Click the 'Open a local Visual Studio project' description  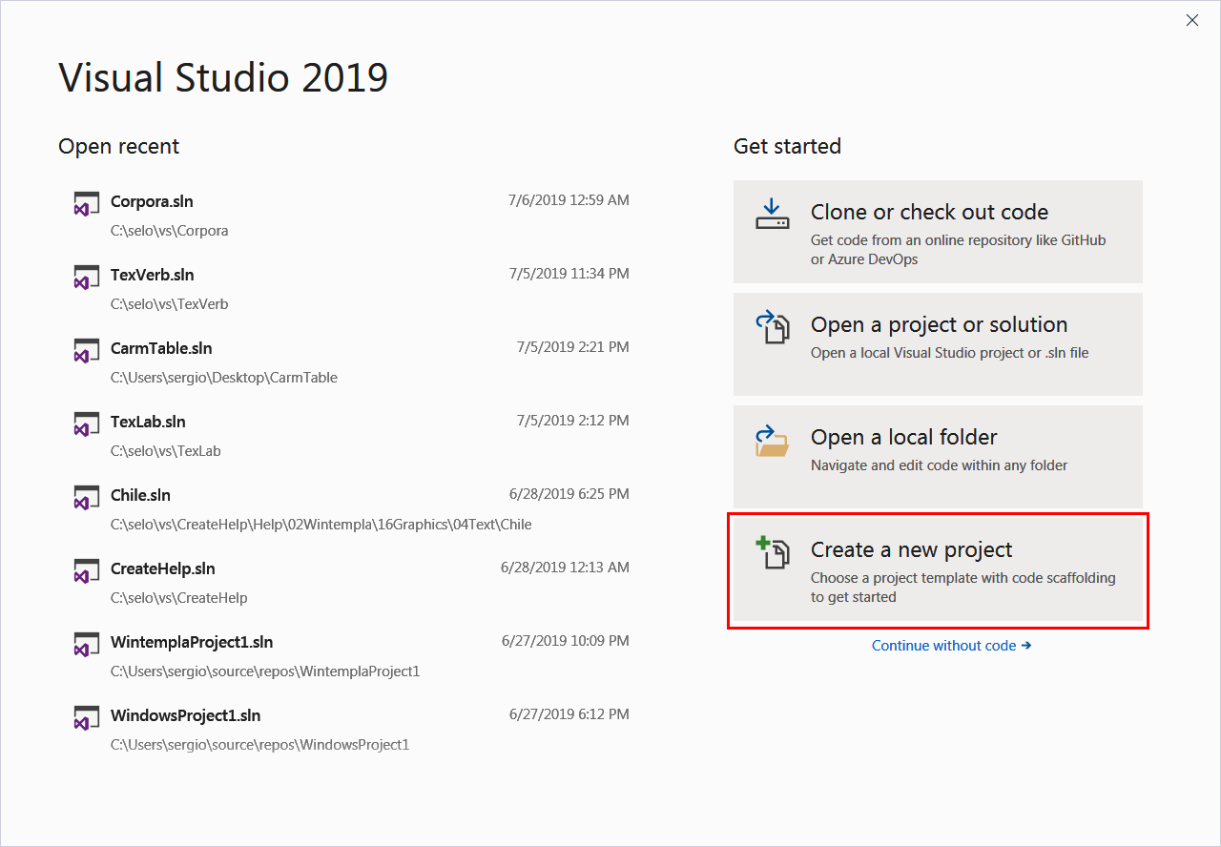click(x=949, y=353)
